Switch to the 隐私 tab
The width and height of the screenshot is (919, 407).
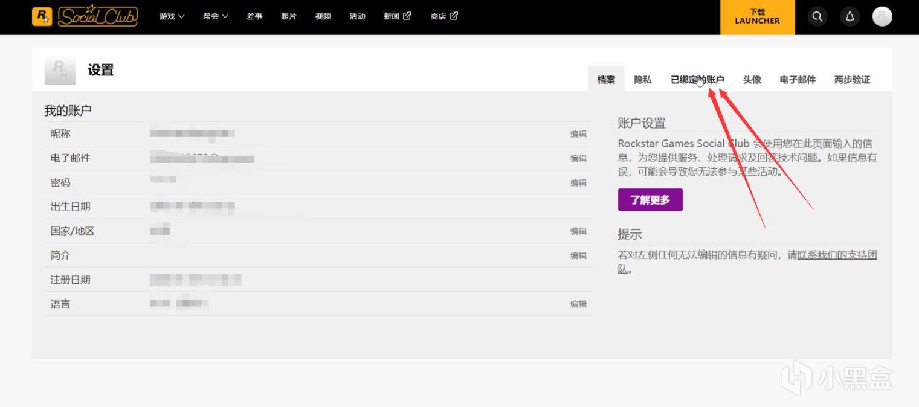pyautogui.click(x=643, y=80)
